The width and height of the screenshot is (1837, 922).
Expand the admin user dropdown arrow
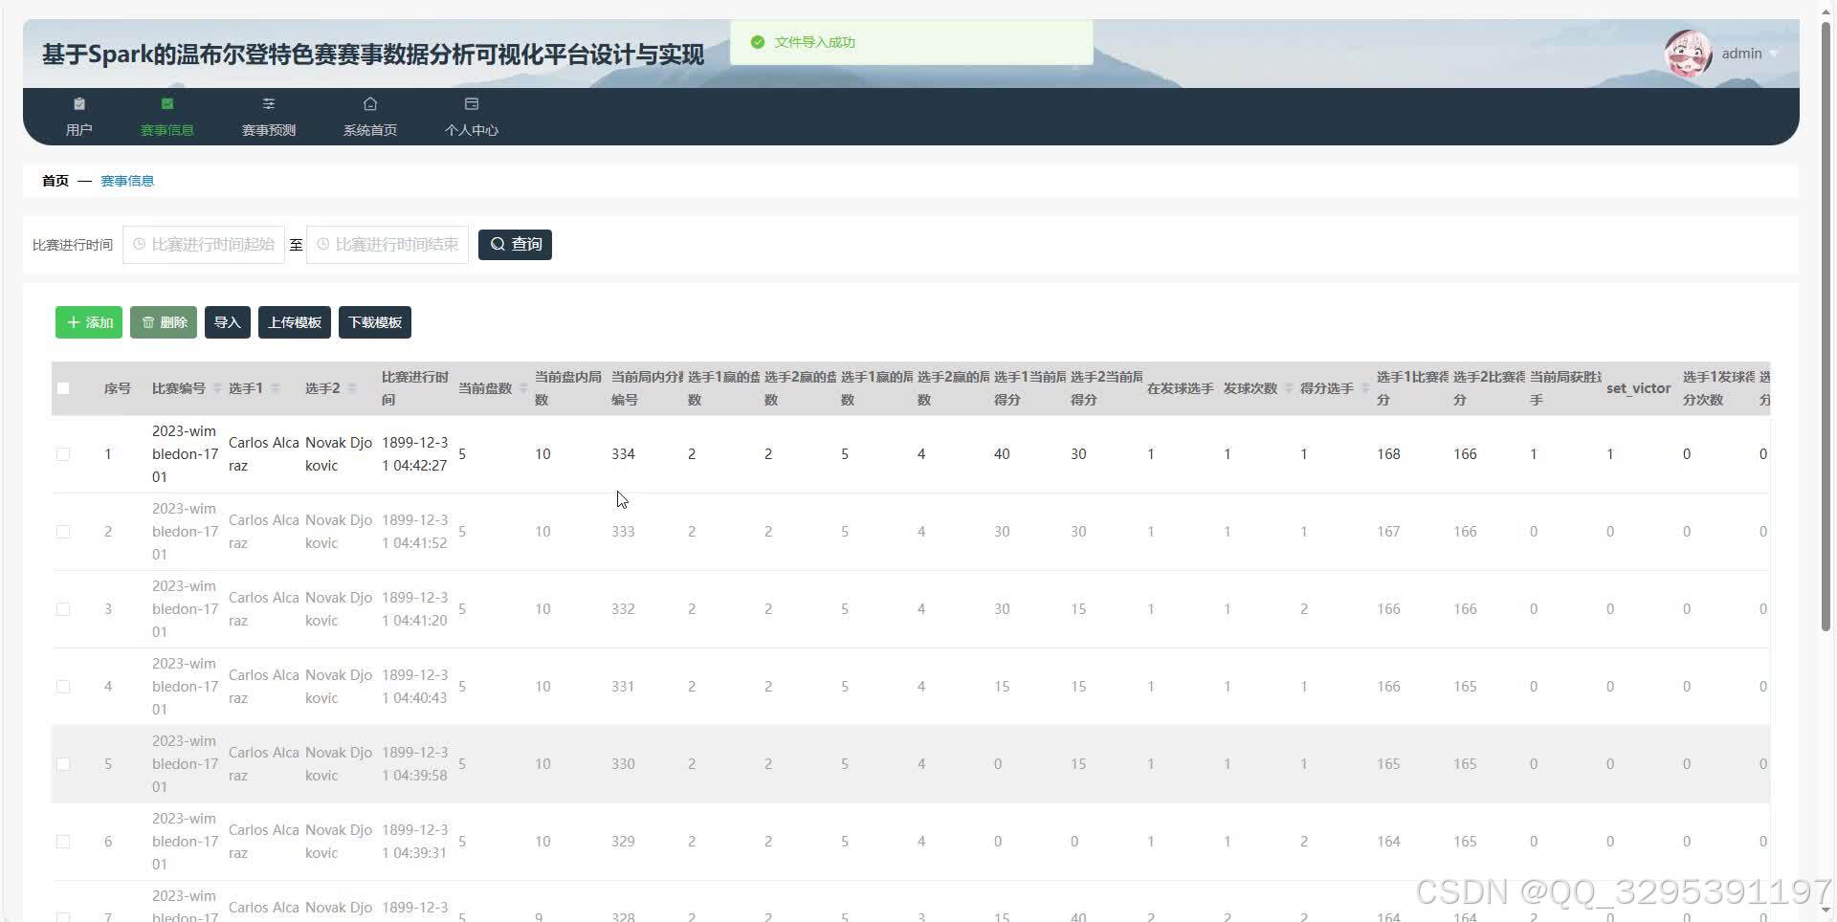pyautogui.click(x=1774, y=55)
